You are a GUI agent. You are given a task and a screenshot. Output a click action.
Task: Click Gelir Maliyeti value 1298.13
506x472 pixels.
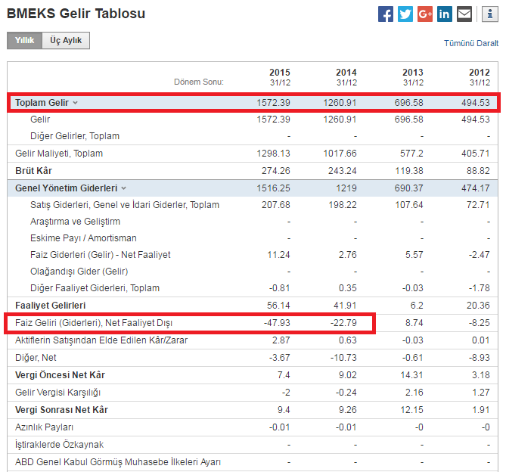(273, 154)
